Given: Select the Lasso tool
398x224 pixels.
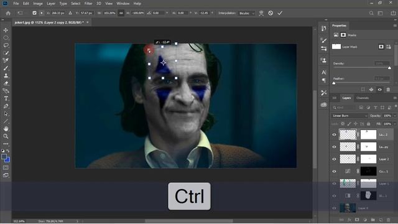Looking at the screenshot, I should point(6,45).
